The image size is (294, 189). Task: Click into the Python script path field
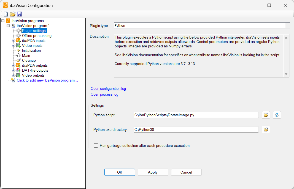[x=196, y=115]
